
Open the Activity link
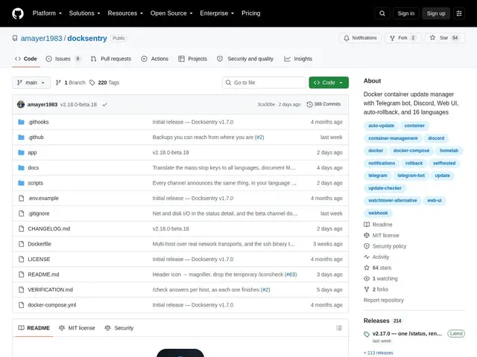point(376,257)
